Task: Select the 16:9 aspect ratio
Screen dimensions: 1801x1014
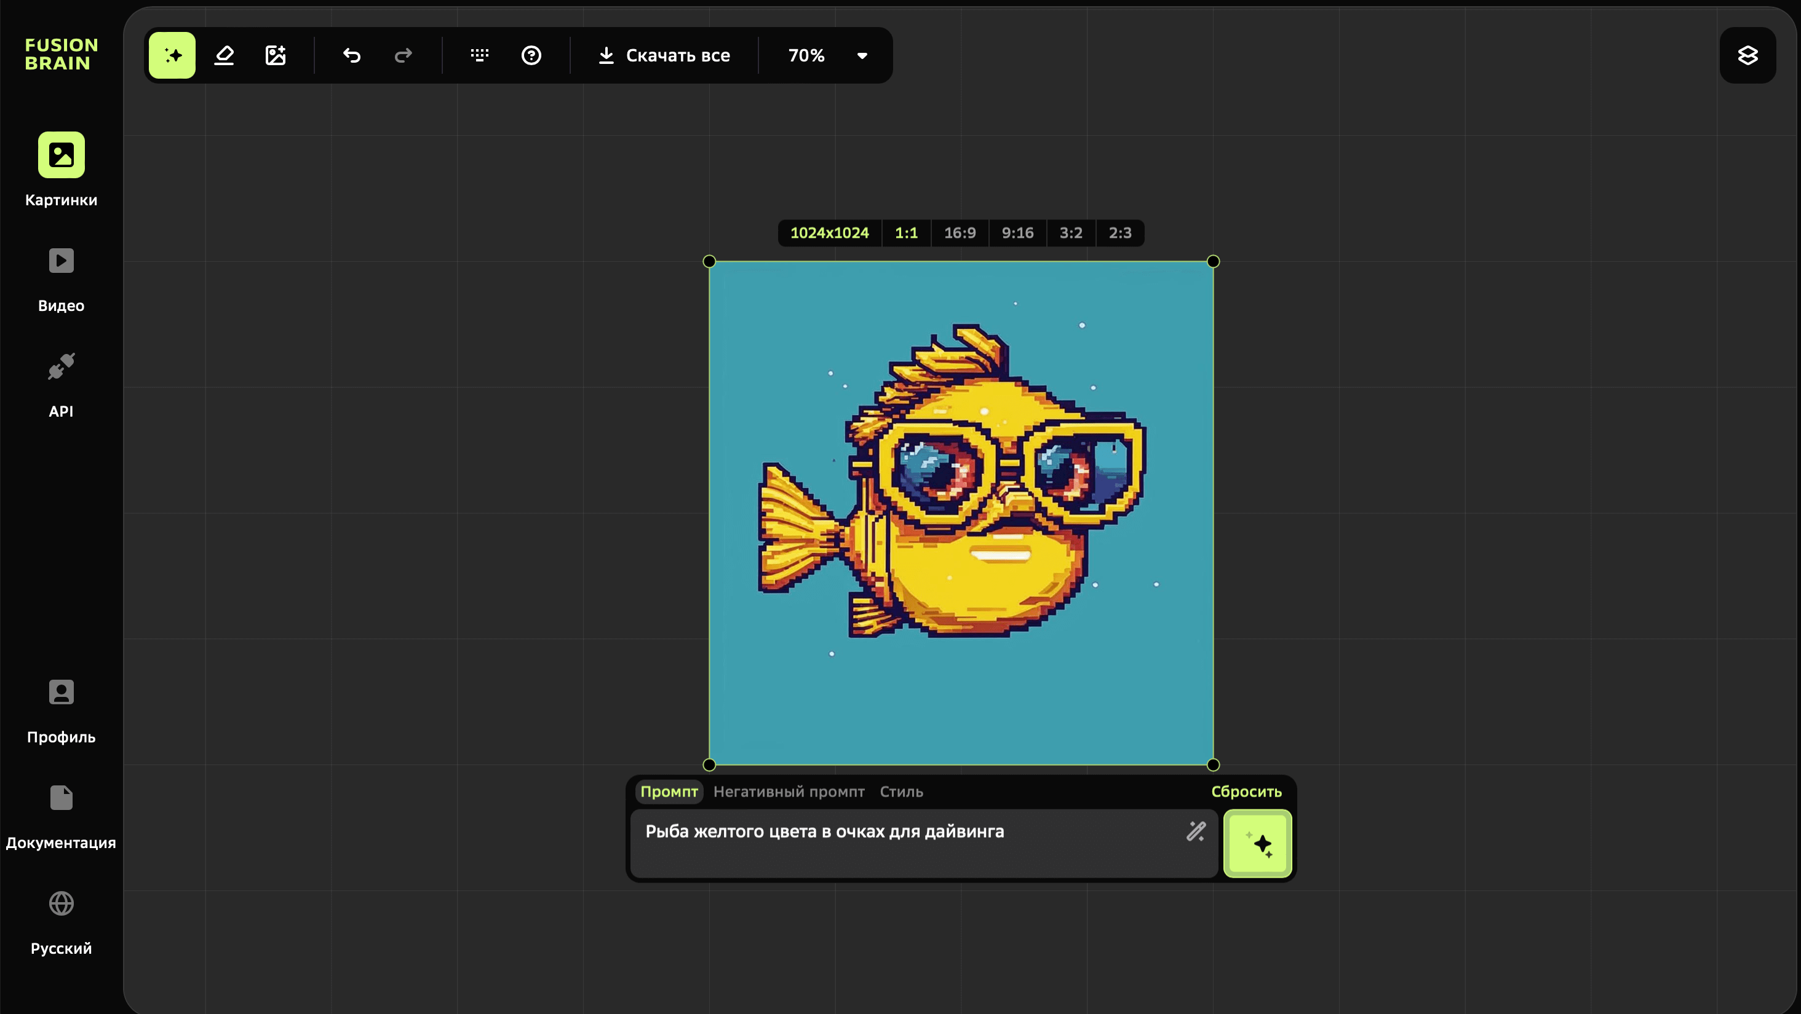Action: click(960, 232)
